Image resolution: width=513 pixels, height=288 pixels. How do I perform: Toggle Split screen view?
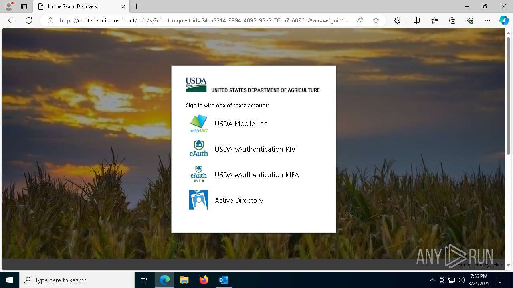(x=416, y=20)
